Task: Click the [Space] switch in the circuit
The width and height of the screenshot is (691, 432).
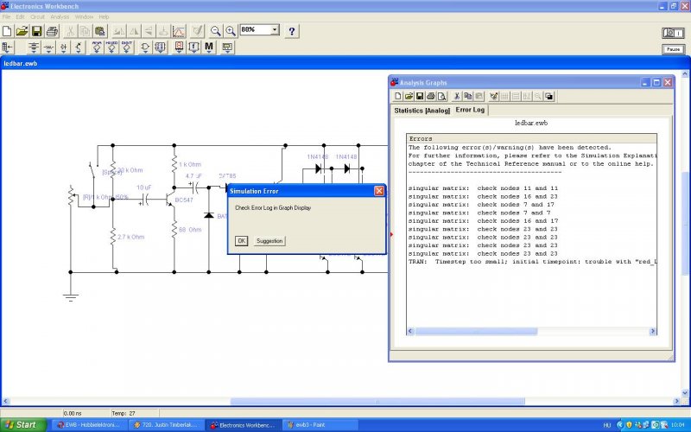Action: coord(93,170)
